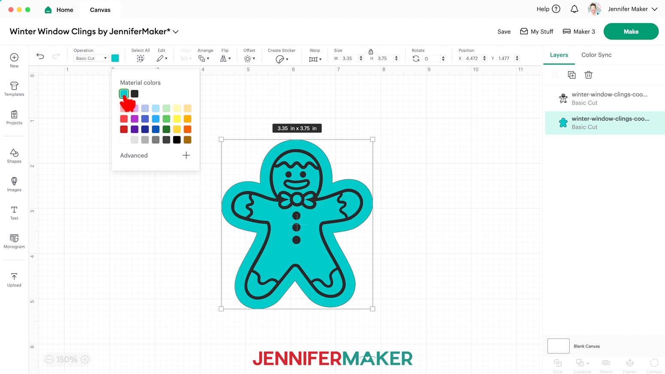
Task: Select the teal material color swatch
Action: (x=124, y=93)
